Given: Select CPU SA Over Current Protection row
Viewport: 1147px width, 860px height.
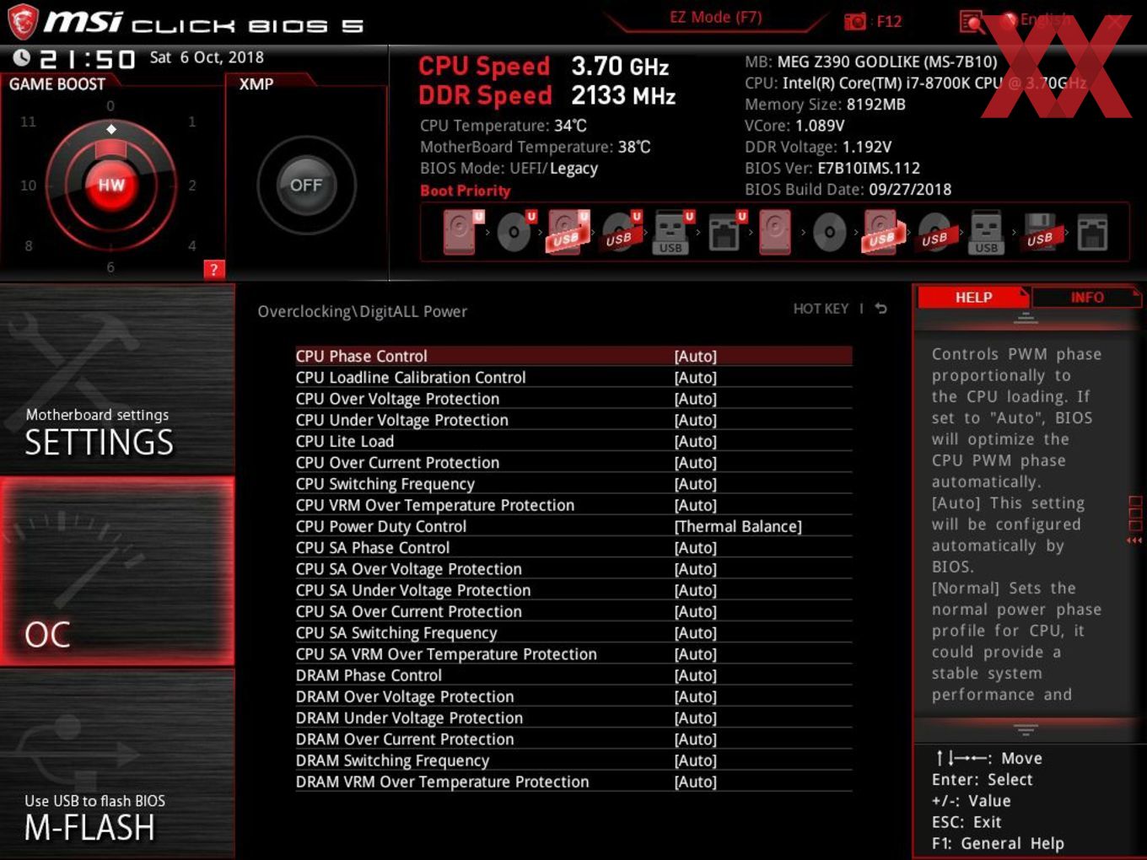Looking at the screenshot, I should [573, 611].
